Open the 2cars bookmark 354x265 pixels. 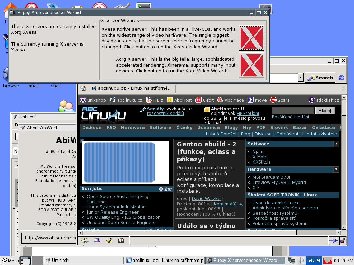click(280, 100)
